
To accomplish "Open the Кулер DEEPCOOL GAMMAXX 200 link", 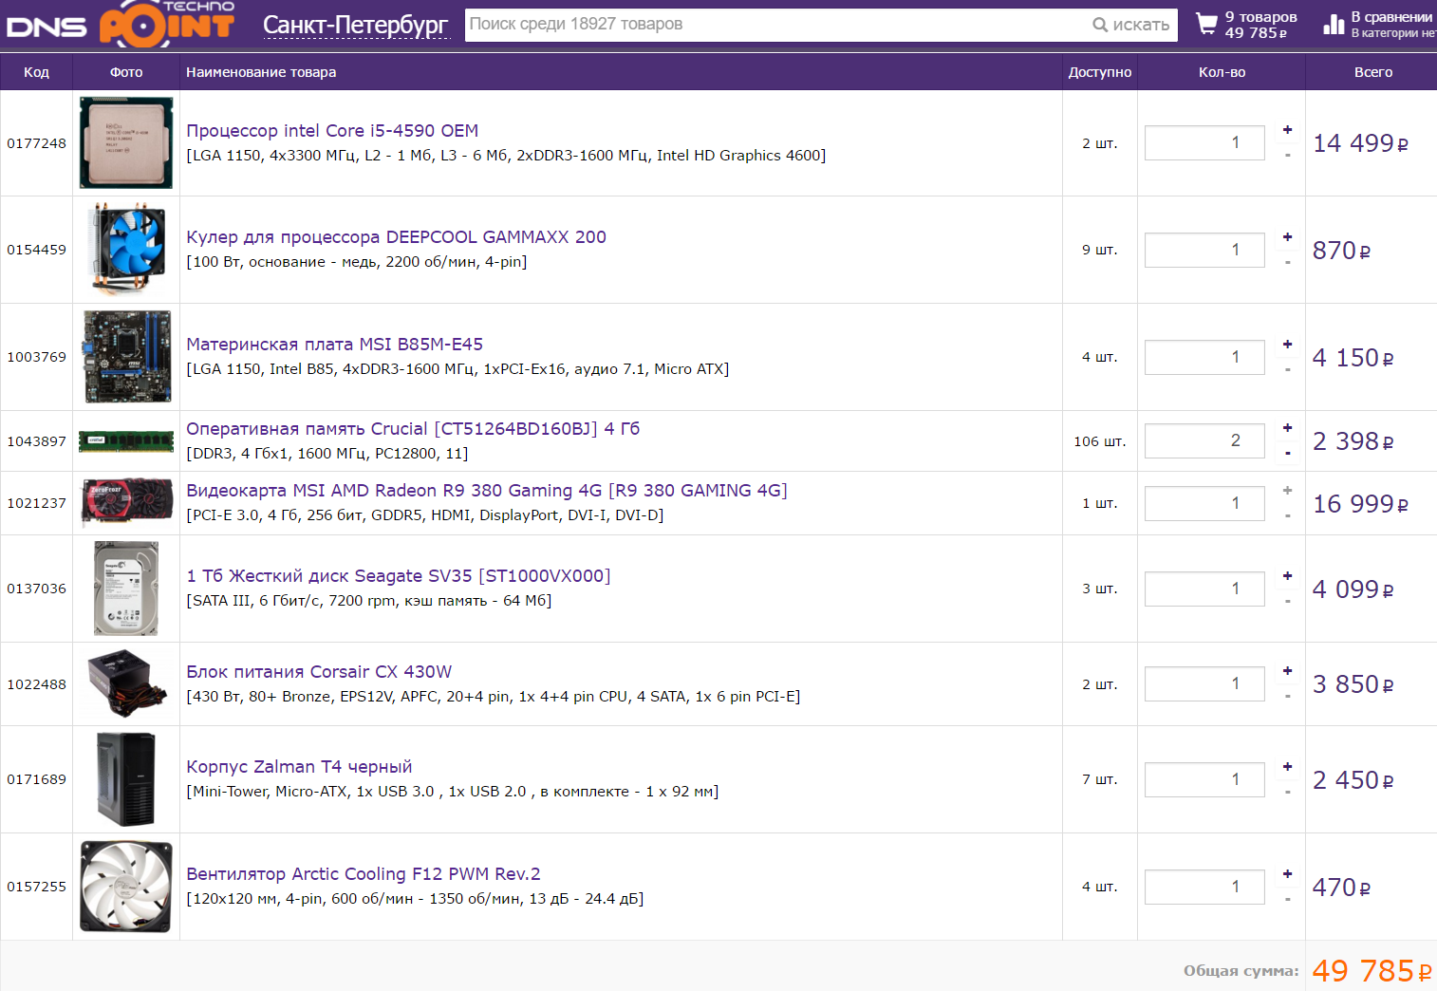I will pyautogui.click(x=396, y=237).
